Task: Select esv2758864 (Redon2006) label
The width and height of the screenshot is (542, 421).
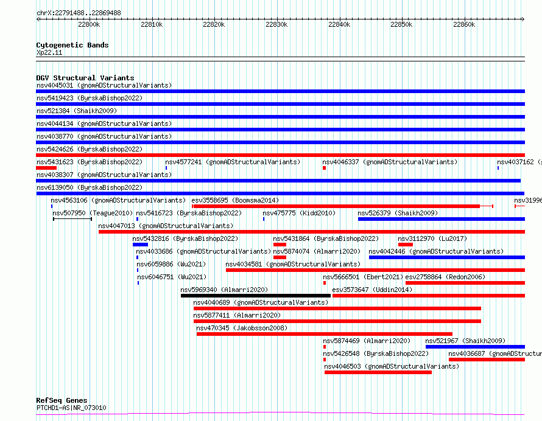Action: point(445,277)
